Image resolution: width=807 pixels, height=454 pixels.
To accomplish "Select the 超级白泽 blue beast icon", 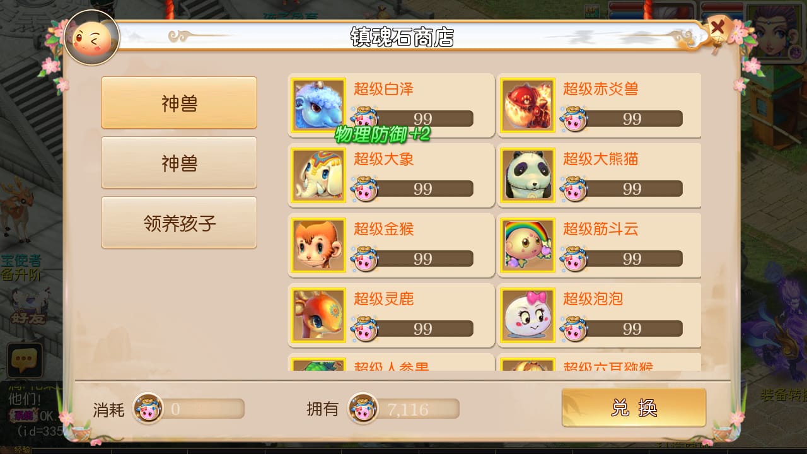I will click(318, 105).
